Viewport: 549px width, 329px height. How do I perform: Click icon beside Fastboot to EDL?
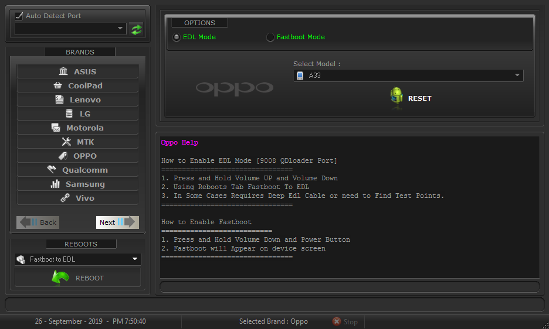(21, 259)
